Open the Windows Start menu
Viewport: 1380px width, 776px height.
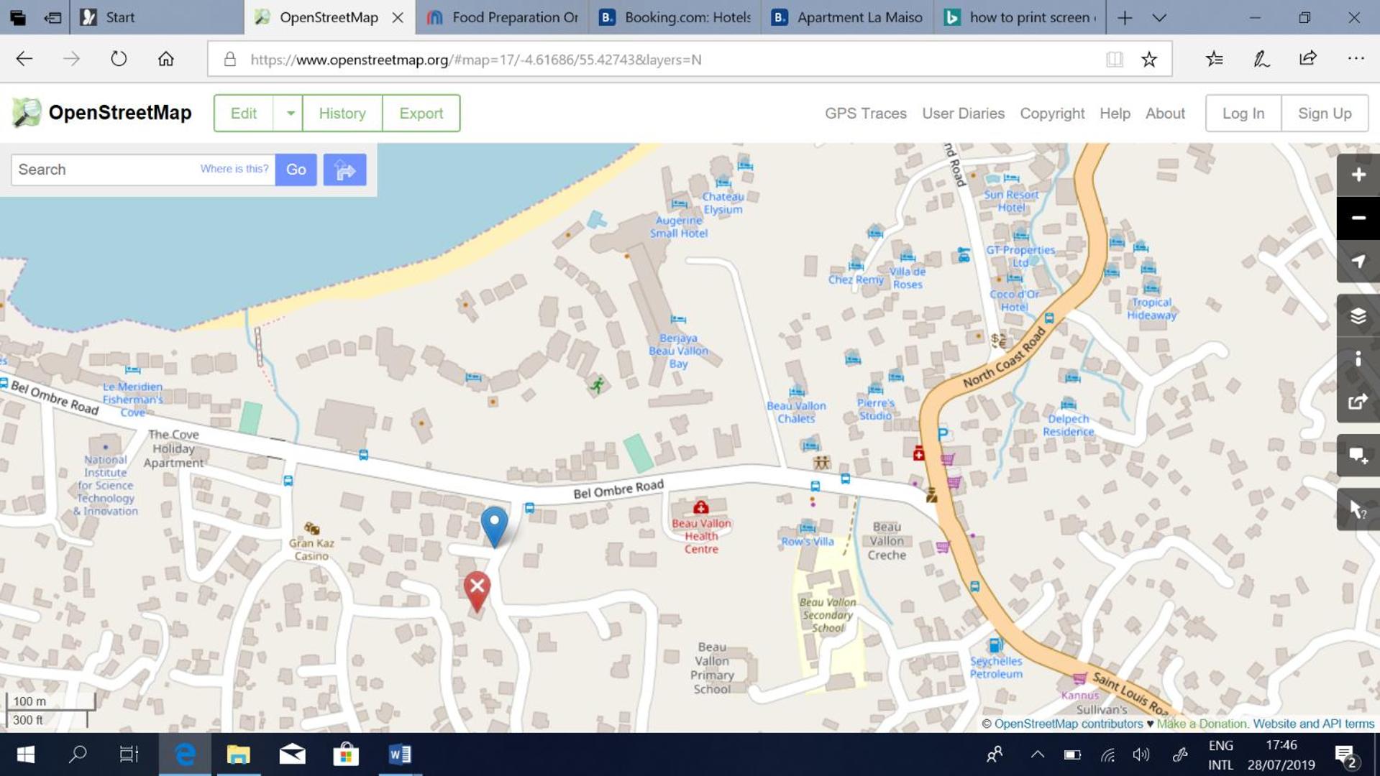pyautogui.click(x=26, y=754)
